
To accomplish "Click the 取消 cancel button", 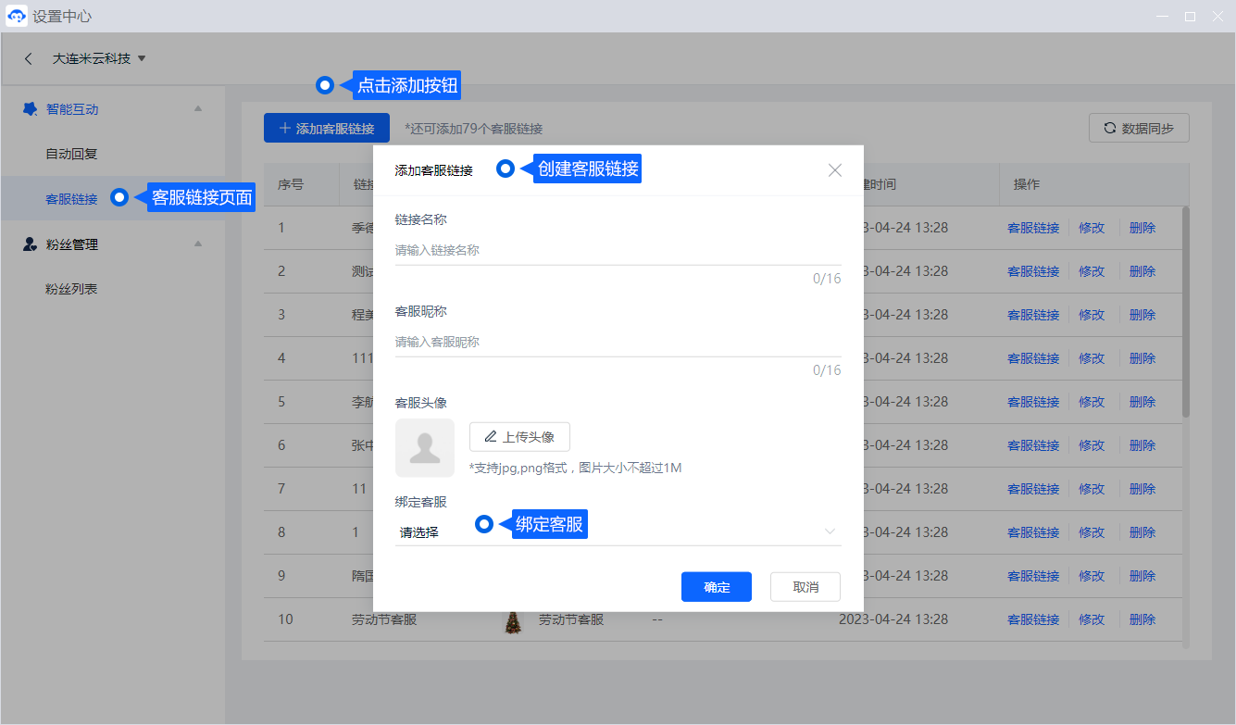I will (x=805, y=587).
